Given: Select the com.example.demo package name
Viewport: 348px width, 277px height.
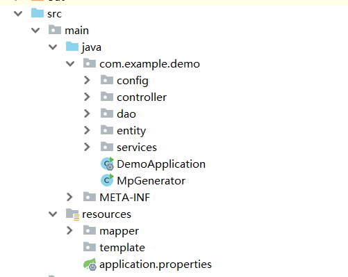Looking at the screenshot, I should tap(149, 64).
